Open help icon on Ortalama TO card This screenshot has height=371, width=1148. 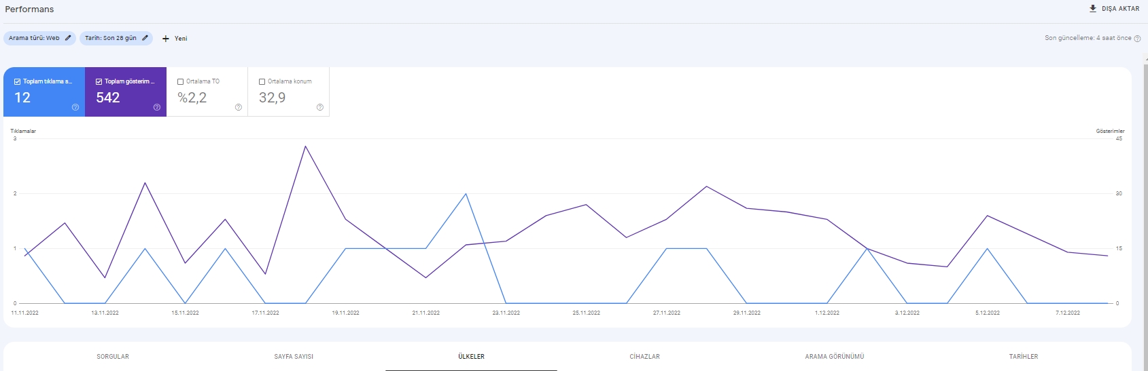tap(239, 107)
